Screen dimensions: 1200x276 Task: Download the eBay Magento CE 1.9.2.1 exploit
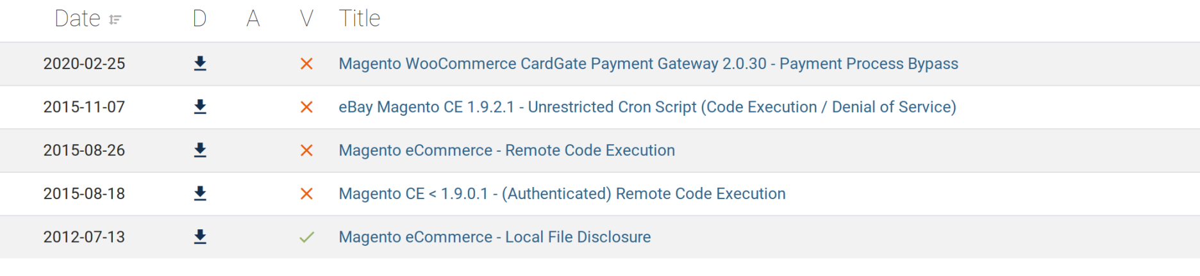pos(200,107)
